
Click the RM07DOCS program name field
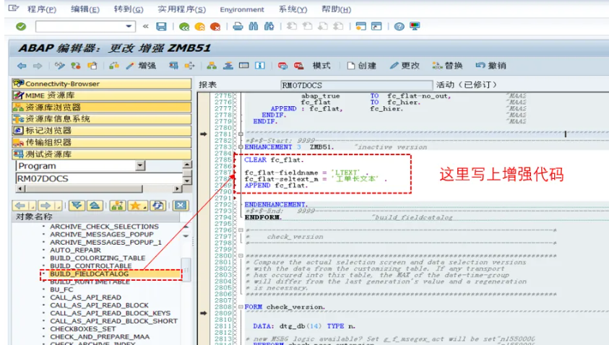click(x=99, y=178)
